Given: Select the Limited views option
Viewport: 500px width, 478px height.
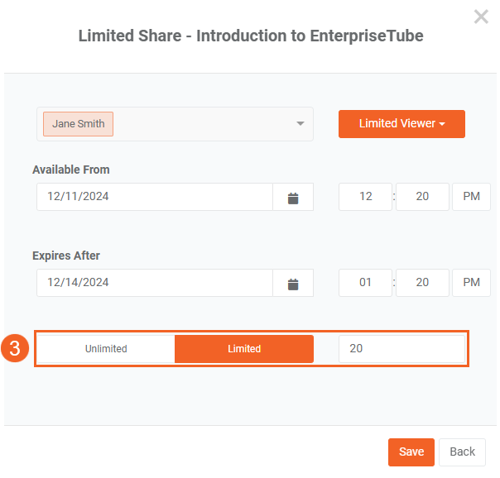Looking at the screenshot, I should tap(244, 349).
